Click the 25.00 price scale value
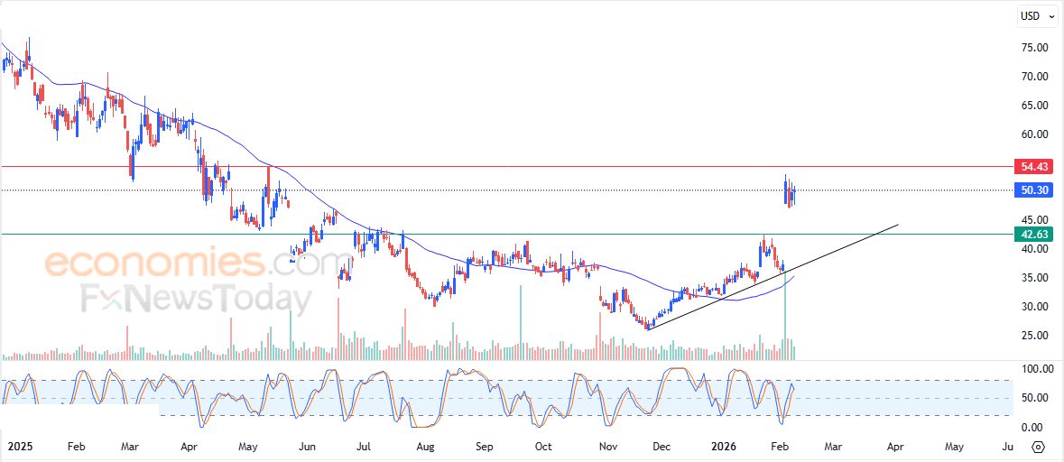 (x=1034, y=336)
